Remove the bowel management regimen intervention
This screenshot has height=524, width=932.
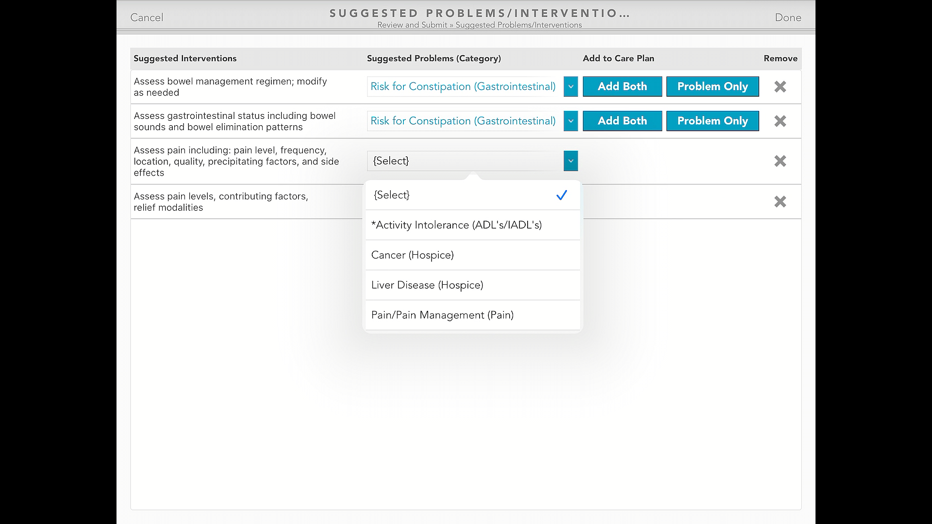pyautogui.click(x=780, y=87)
